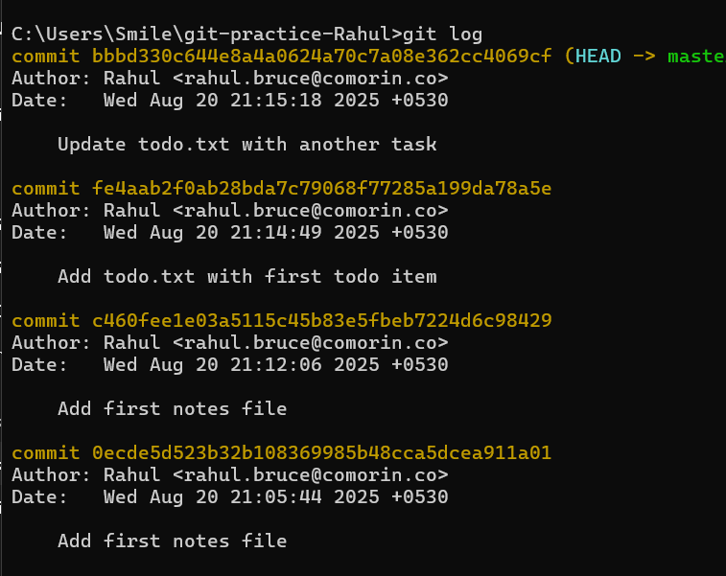Click commit hash starting with fe4aab2f
726x576 pixels.
[321, 188]
